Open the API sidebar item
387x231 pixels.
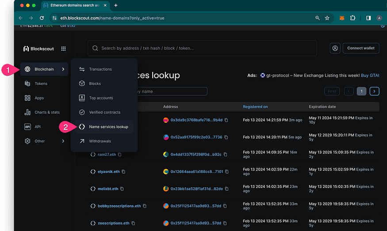[x=32, y=127]
